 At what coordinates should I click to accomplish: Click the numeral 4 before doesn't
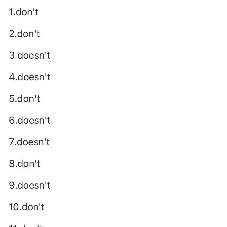pyautogui.click(x=12, y=77)
